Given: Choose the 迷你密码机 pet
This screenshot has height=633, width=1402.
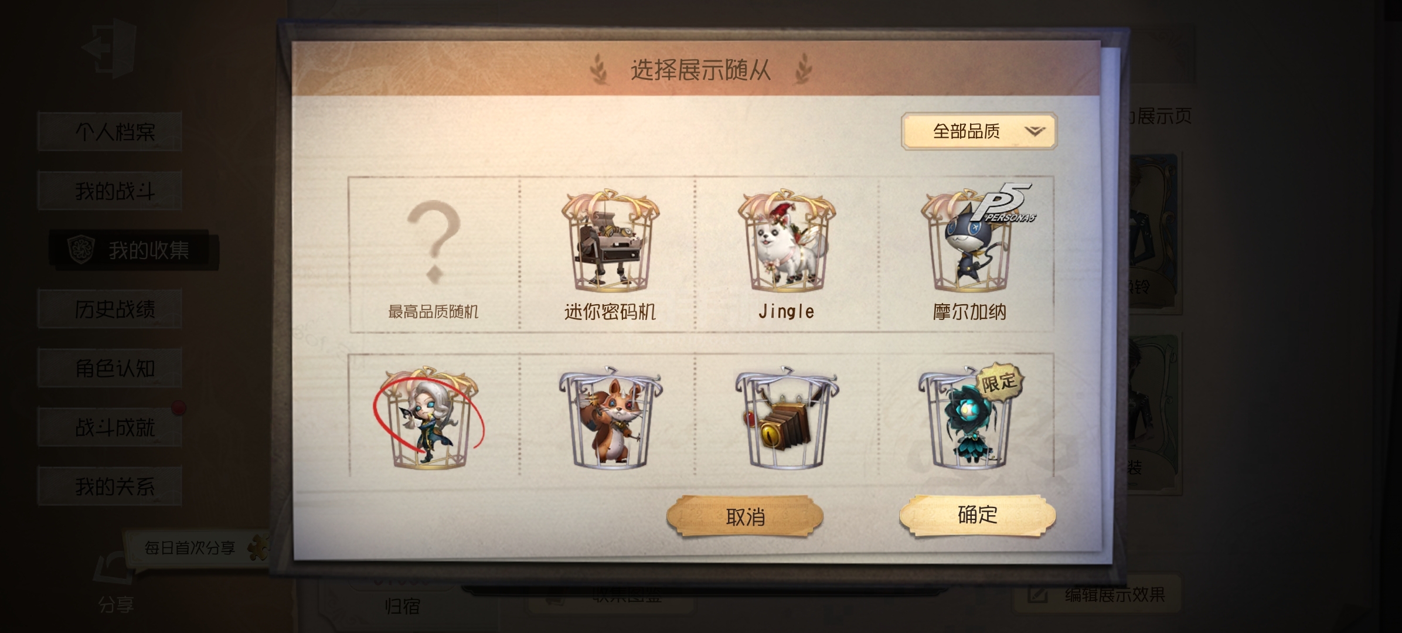Looking at the screenshot, I should pyautogui.click(x=610, y=254).
